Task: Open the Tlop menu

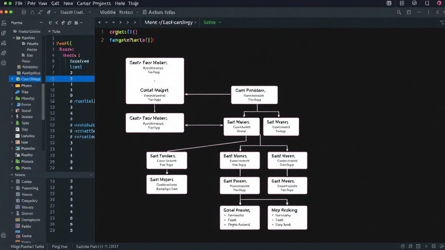Action: tap(133, 3)
